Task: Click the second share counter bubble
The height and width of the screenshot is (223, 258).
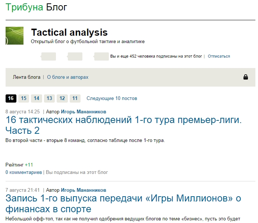Action: [x=75, y=56]
